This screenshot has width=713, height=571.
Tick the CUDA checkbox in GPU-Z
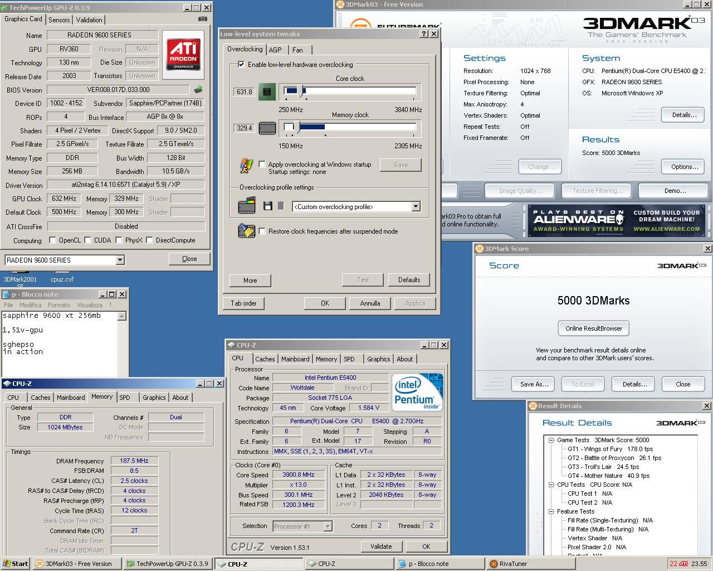(x=87, y=240)
